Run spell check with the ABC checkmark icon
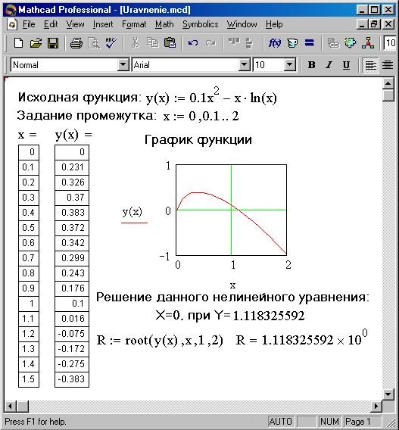This screenshot has height=430, width=399. pos(111,43)
